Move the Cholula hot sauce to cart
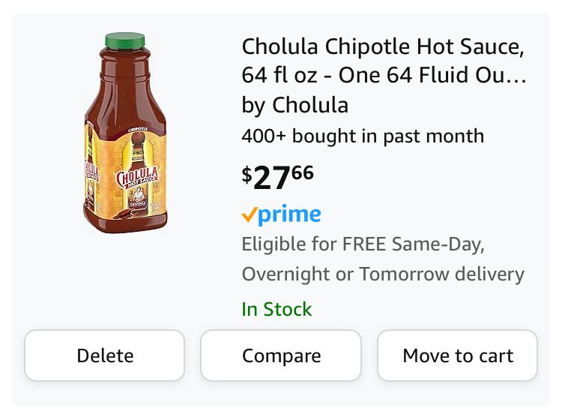This screenshot has height=411, width=562. (457, 355)
